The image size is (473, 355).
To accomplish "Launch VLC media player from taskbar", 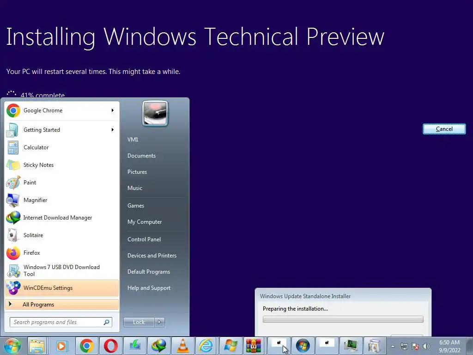I will click(x=183, y=346).
